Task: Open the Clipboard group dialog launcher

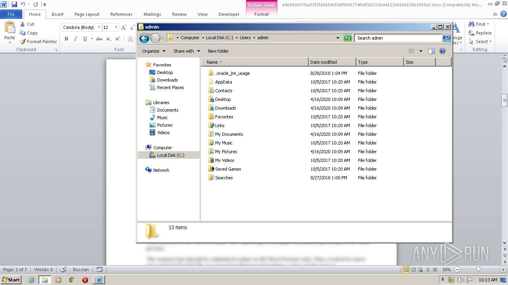Action: pos(56,50)
